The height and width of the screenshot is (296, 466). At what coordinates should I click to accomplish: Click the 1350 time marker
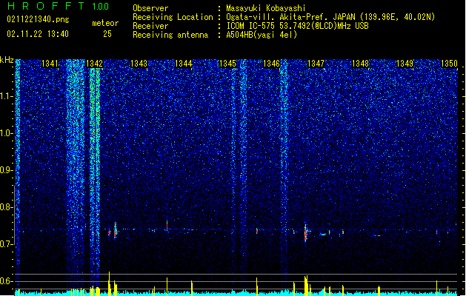(449, 64)
